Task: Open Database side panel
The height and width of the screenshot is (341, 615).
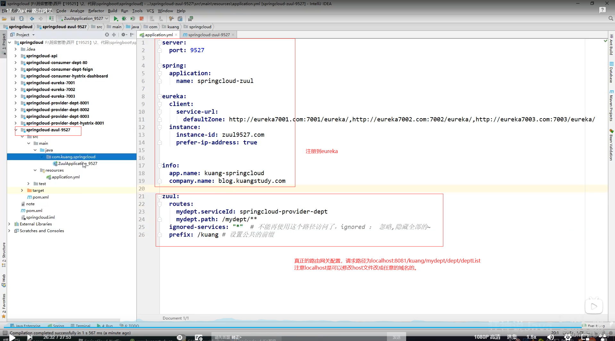Action: click(x=611, y=72)
